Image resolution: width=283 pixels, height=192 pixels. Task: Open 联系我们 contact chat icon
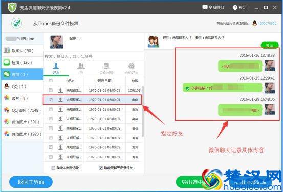[x=205, y=7]
